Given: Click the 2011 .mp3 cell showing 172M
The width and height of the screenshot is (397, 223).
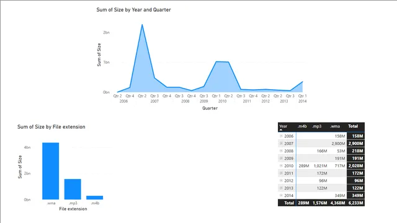Looking at the screenshot, I should (x=322, y=173).
